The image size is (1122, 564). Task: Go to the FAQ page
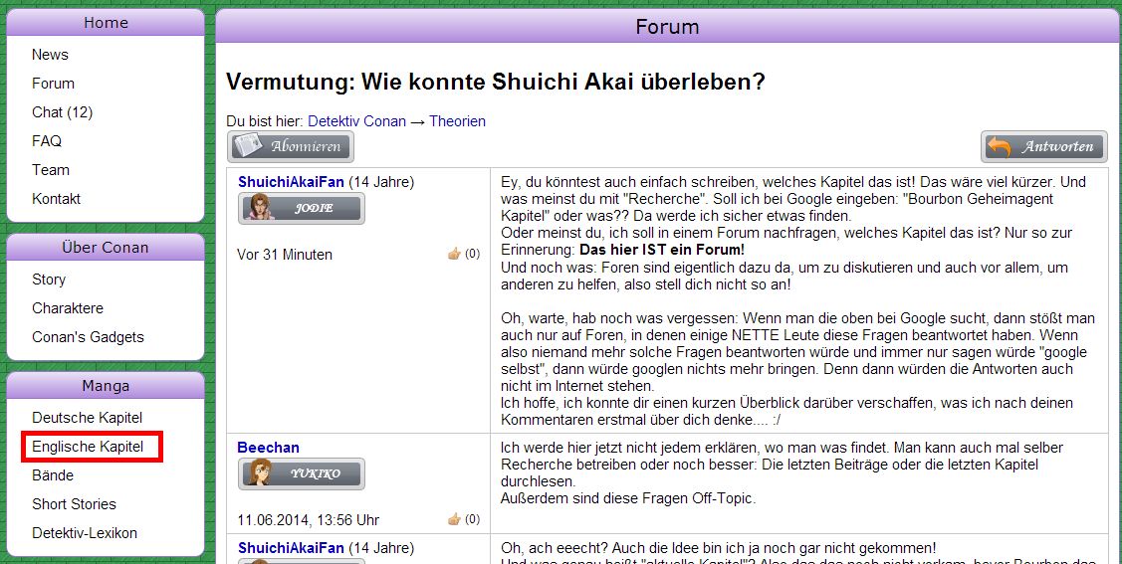[x=47, y=141]
